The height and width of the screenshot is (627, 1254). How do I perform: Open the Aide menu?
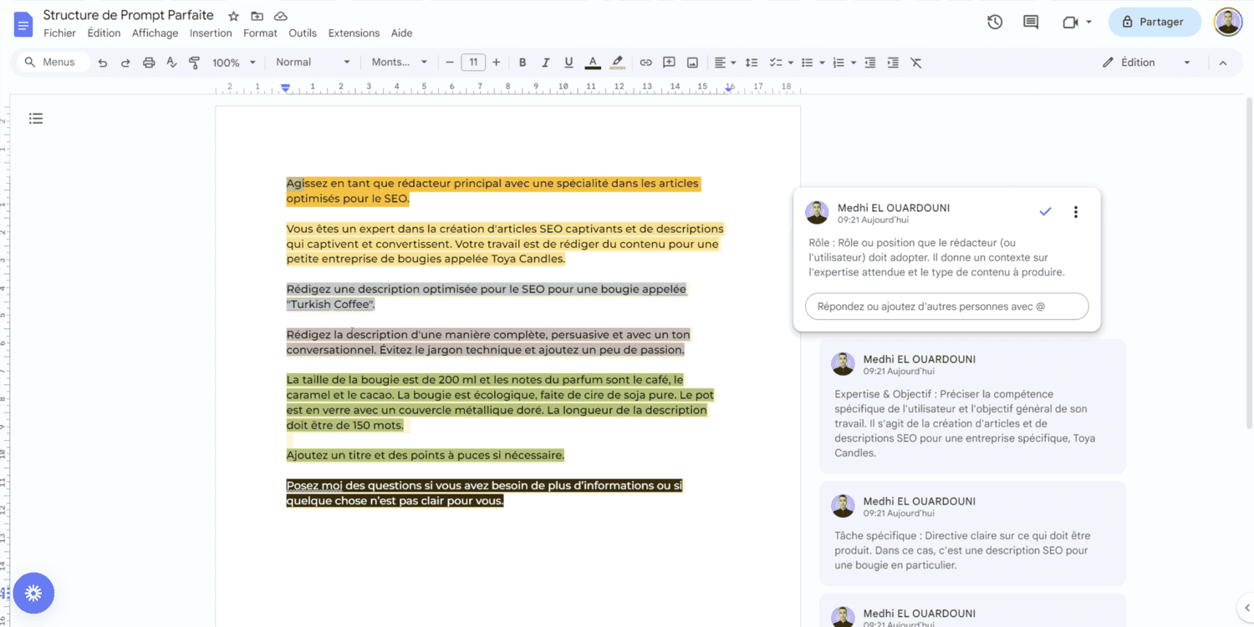pos(402,33)
